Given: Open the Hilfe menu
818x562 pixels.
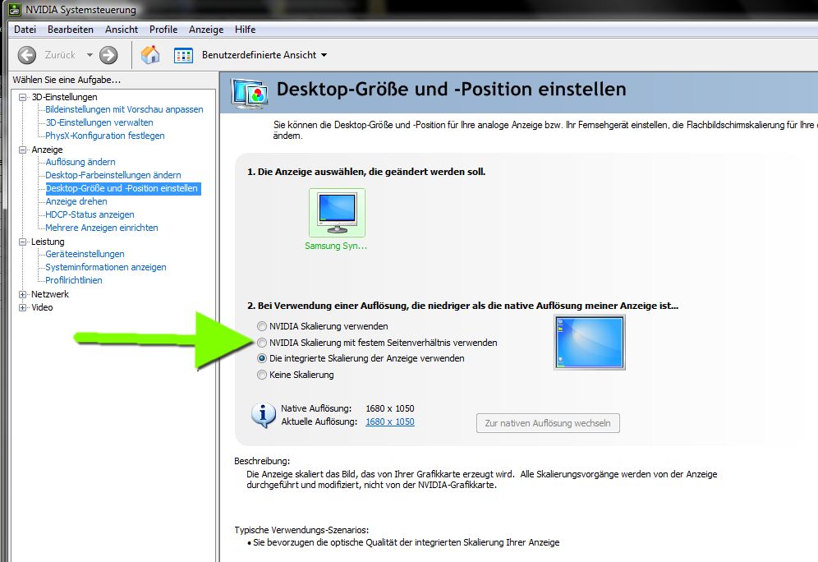Looking at the screenshot, I should tap(246, 30).
